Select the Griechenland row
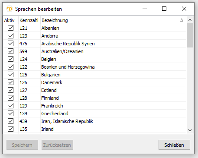The image size is (198, 158). click(x=94, y=114)
